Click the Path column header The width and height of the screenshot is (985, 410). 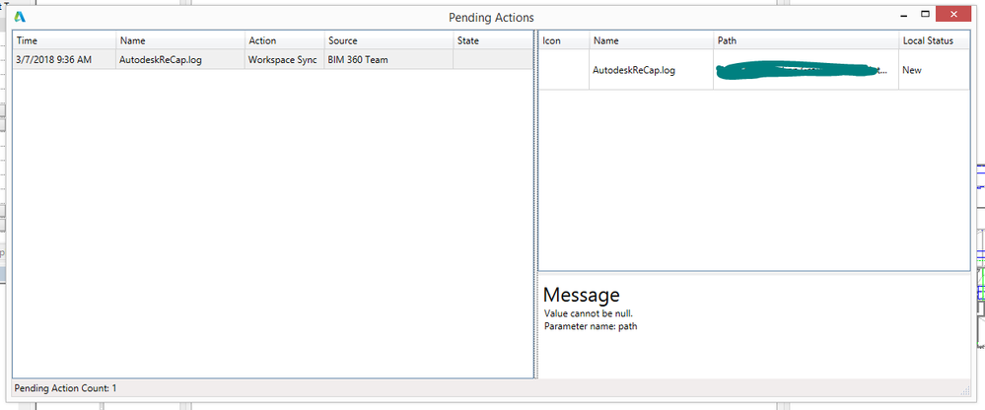(806, 40)
